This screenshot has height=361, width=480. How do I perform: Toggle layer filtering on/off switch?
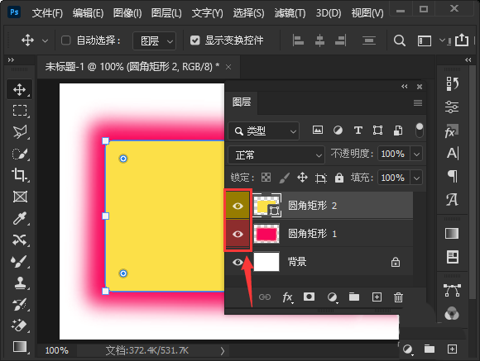point(420,131)
